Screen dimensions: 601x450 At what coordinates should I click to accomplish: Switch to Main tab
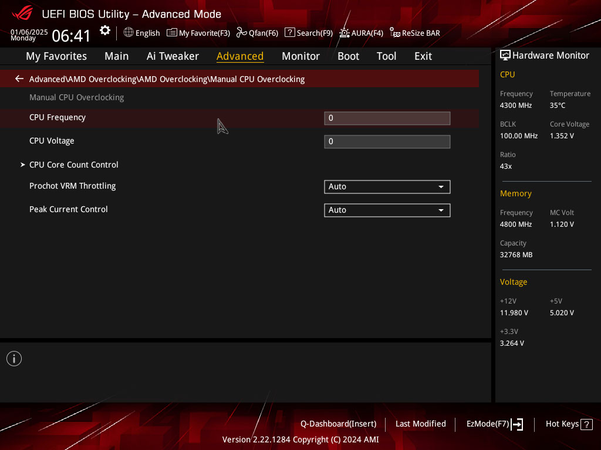click(x=117, y=56)
